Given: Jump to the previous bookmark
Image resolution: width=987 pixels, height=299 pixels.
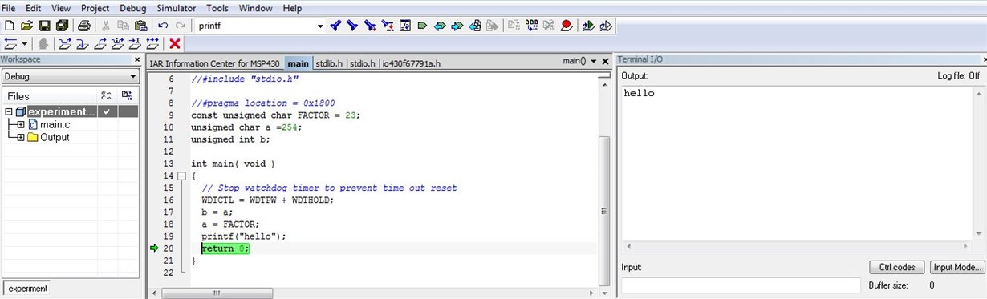Looking at the screenshot, I should (x=439, y=26).
